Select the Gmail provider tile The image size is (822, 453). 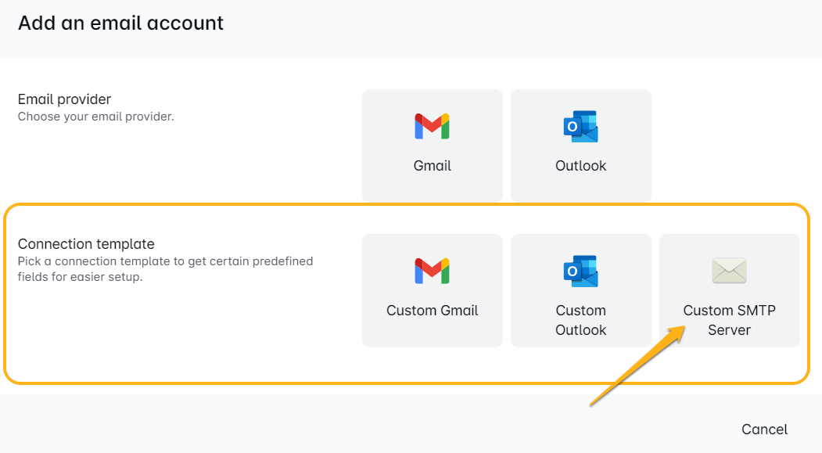click(x=432, y=146)
